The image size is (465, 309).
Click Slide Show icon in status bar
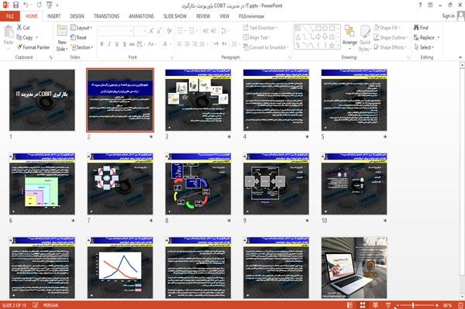tap(388, 305)
